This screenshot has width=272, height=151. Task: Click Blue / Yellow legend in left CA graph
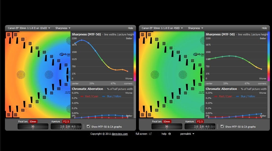coord(112,96)
